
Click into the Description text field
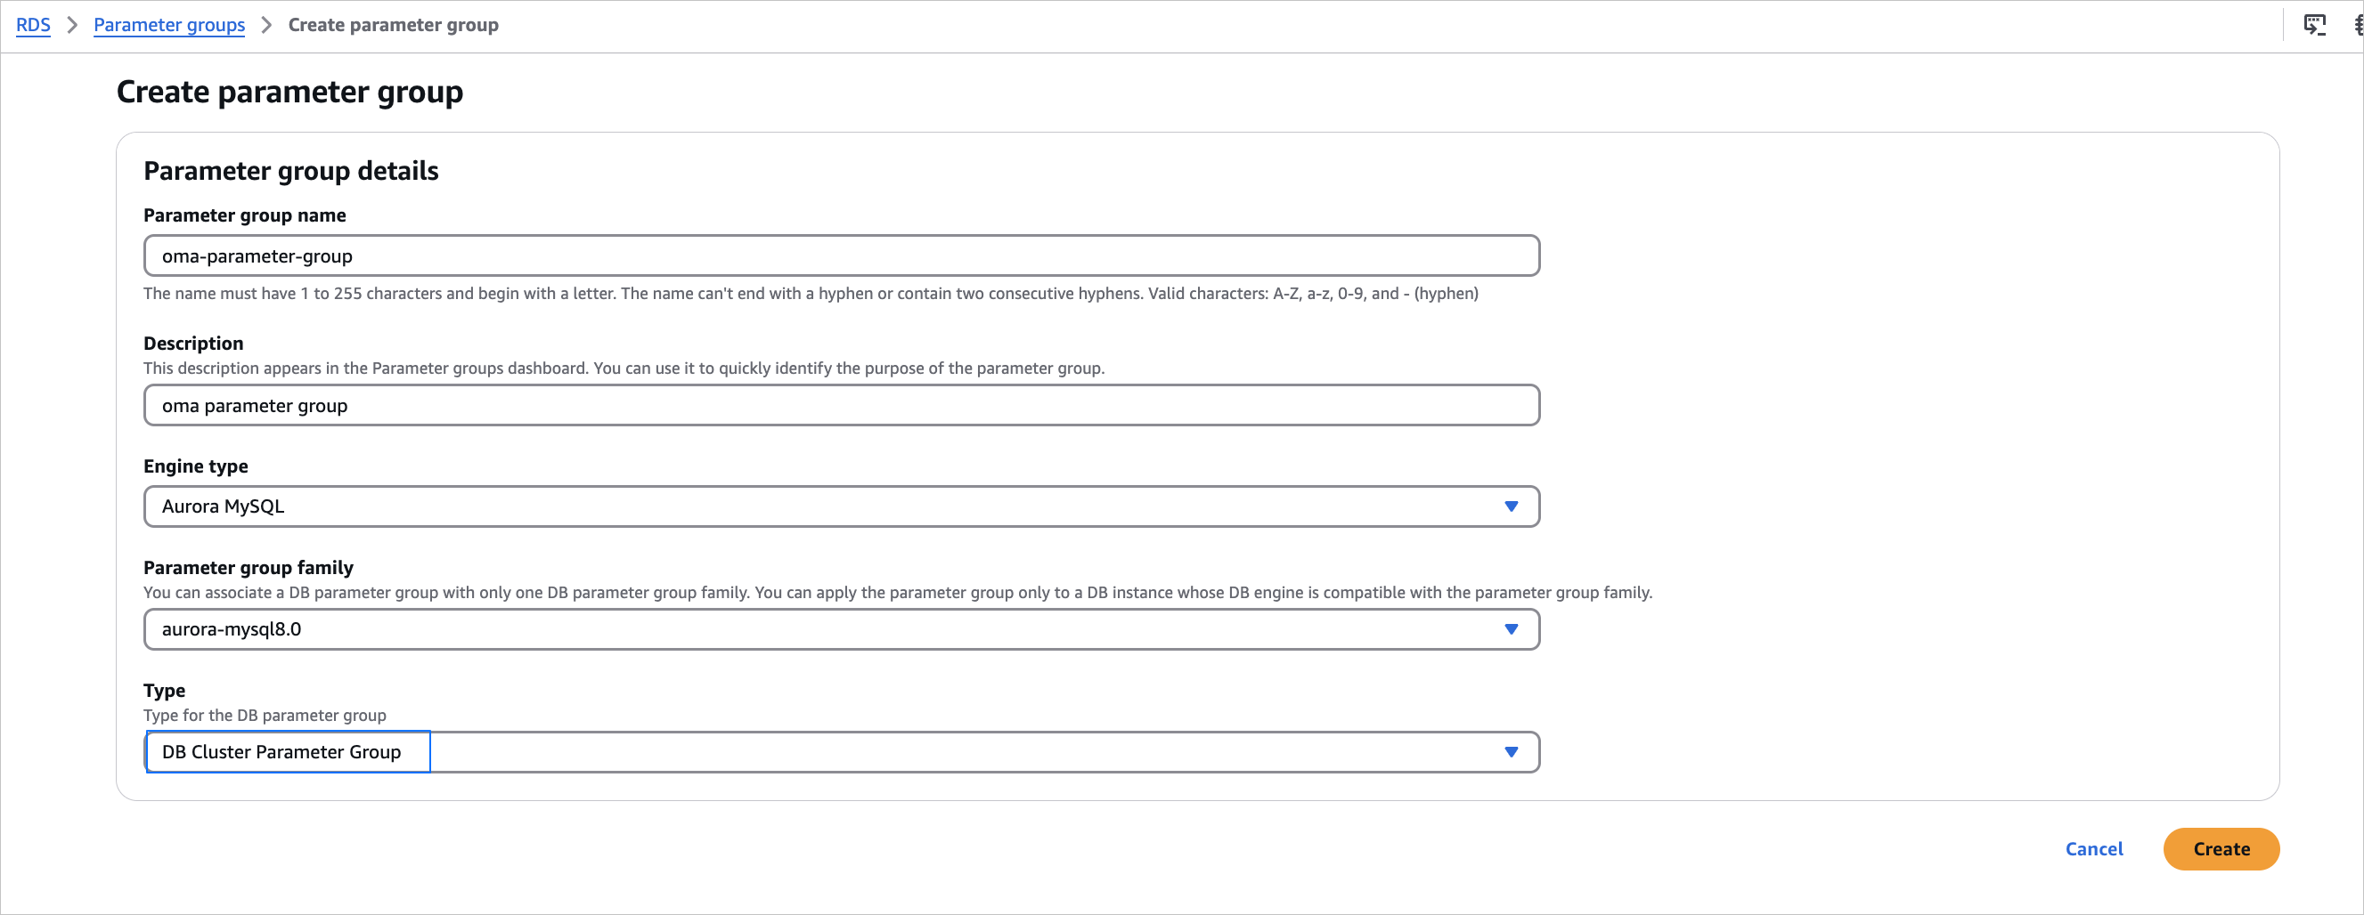[x=841, y=405]
